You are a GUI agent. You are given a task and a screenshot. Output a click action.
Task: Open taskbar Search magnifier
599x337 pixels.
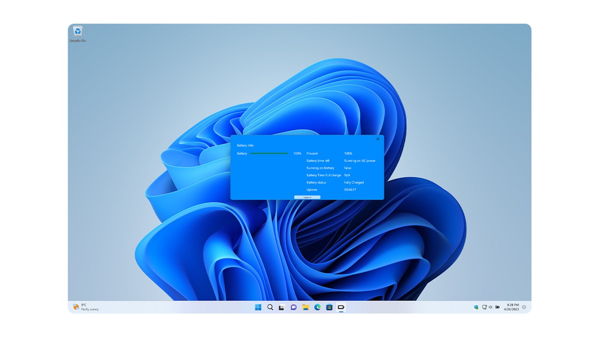[270, 307]
